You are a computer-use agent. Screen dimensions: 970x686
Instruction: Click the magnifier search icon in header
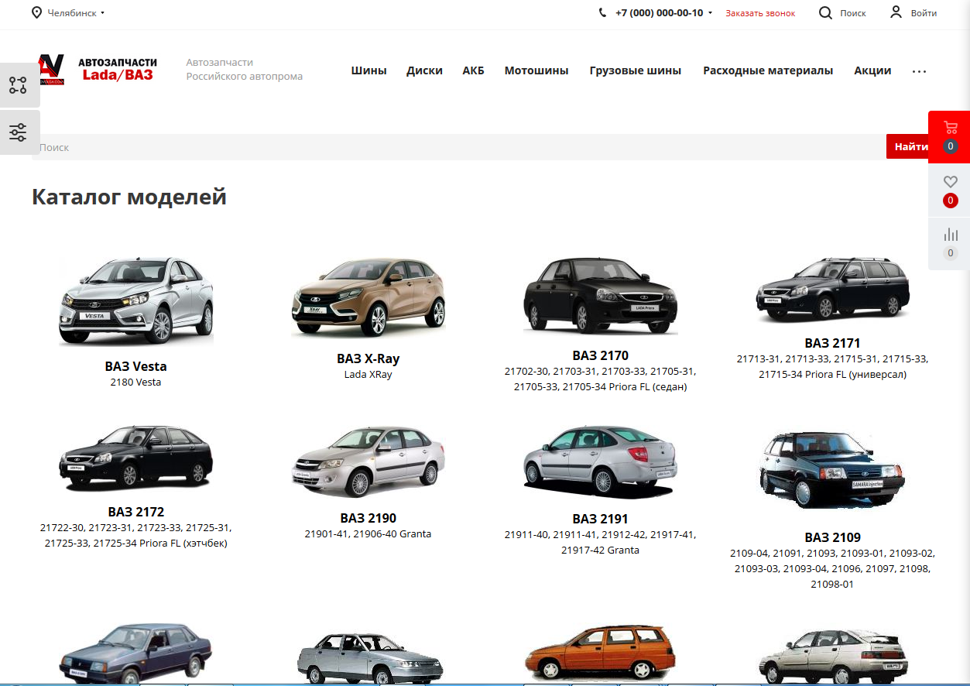826,12
